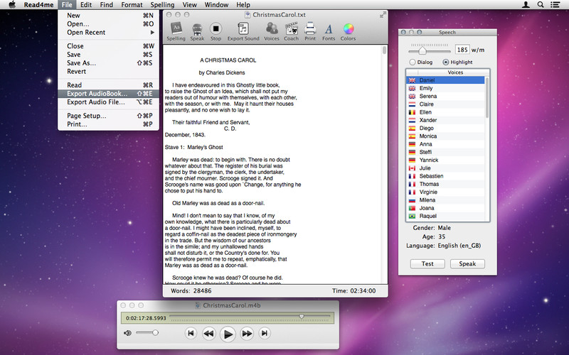Click the Speak toolbar icon

[x=197, y=31]
